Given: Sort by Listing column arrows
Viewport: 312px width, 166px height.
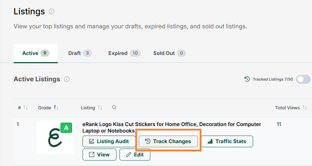Looking at the screenshot, I should (100, 108).
